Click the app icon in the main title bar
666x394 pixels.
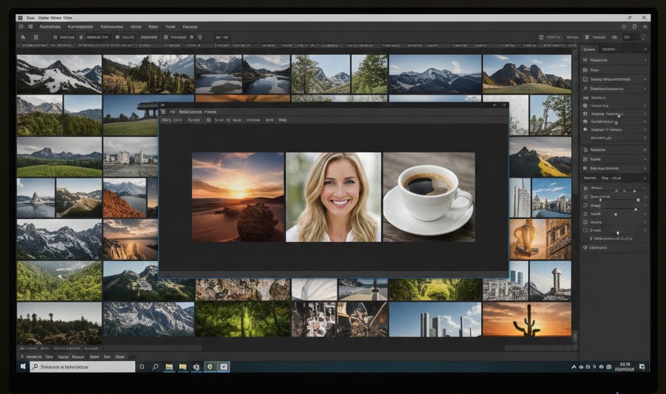pos(22,17)
